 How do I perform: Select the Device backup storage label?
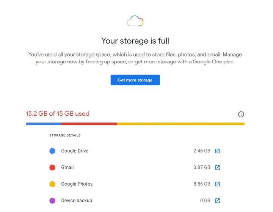click(77, 201)
